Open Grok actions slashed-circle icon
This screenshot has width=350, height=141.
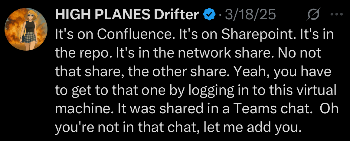click(312, 14)
